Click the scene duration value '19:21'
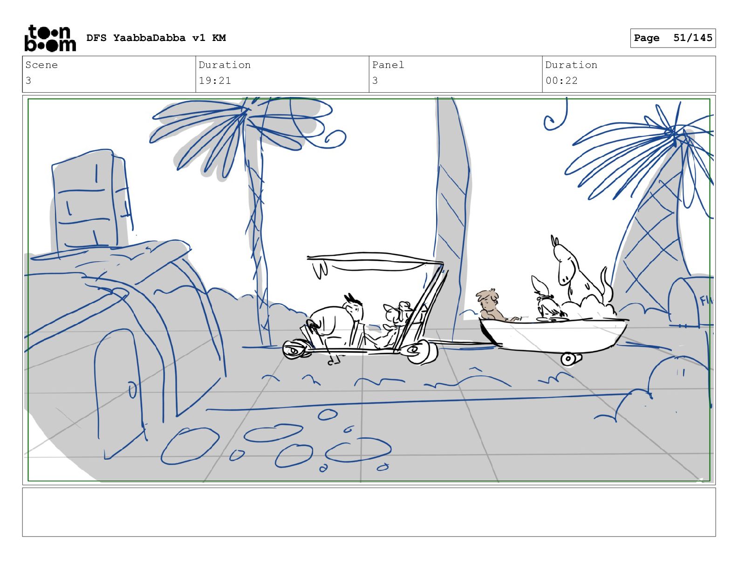Screen dimensions: 738x570 click(215, 81)
